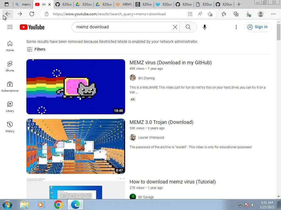Screen dimensions: 281x210
Task: Open YouTube settings three-dot menu
Action: (236, 27)
